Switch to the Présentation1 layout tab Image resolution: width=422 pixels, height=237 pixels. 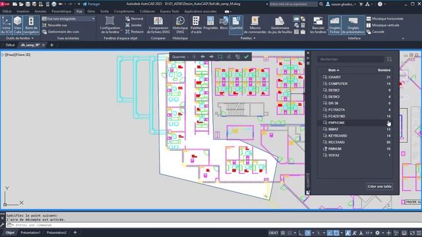coord(30,232)
